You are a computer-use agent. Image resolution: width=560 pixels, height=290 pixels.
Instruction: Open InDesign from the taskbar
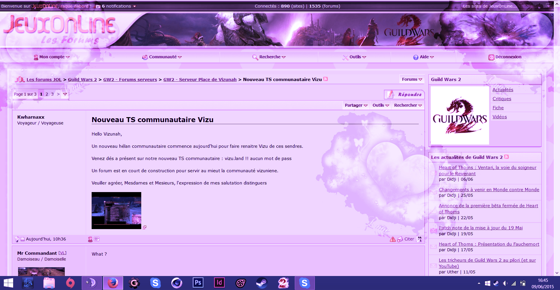(x=219, y=283)
